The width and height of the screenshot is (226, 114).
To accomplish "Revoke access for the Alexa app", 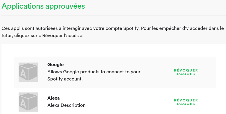I will pyautogui.click(x=186, y=102).
